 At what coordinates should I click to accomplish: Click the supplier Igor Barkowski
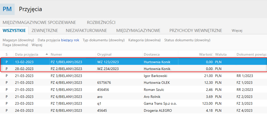click(x=155, y=76)
